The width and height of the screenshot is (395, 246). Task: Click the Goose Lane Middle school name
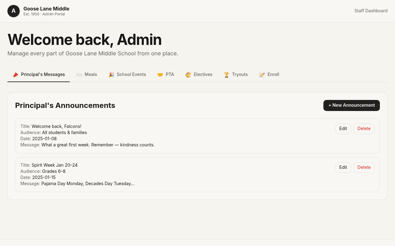(46, 9)
